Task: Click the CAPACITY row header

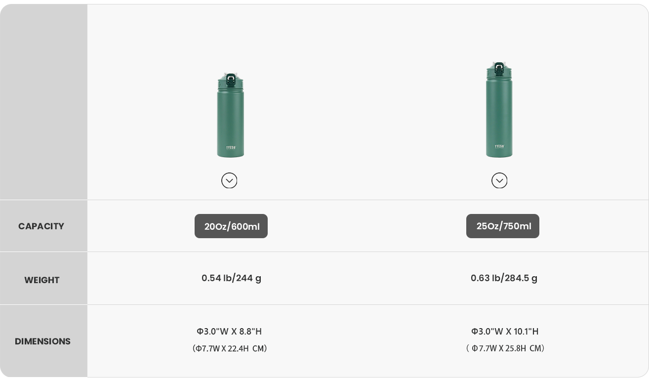Action: [x=41, y=226]
